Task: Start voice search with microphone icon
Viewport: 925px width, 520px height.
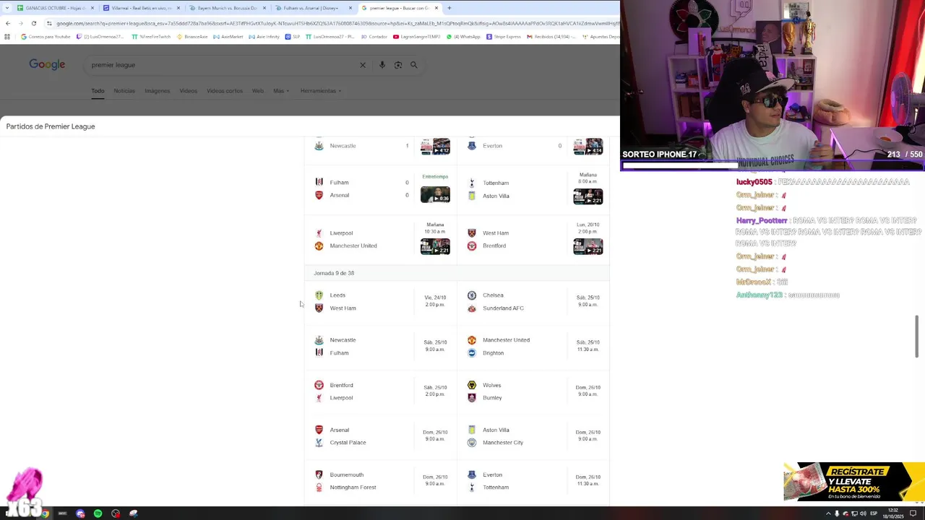Action: pyautogui.click(x=382, y=65)
